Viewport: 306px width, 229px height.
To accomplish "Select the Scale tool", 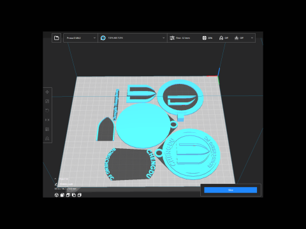I will point(47,101).
